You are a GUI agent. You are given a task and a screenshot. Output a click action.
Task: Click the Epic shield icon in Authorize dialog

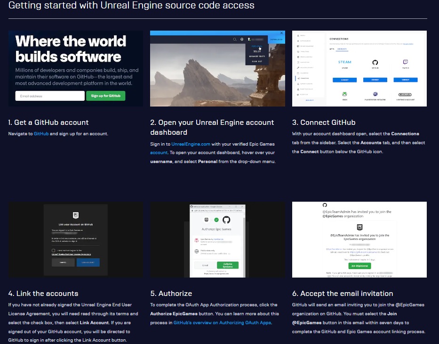coord(207,220)
